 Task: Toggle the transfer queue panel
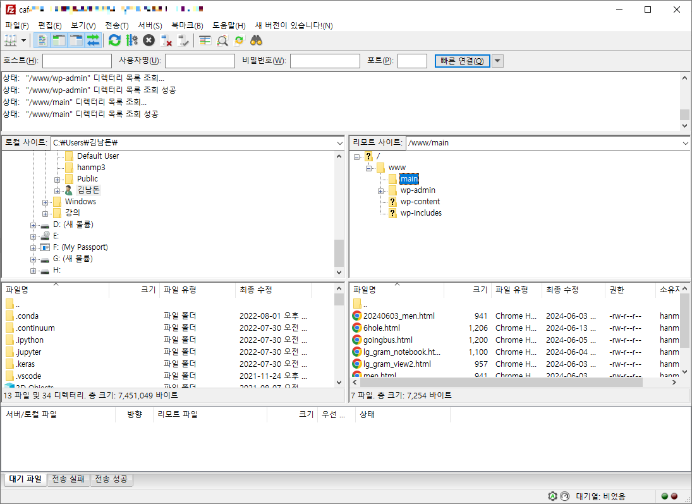pos(92,40)
